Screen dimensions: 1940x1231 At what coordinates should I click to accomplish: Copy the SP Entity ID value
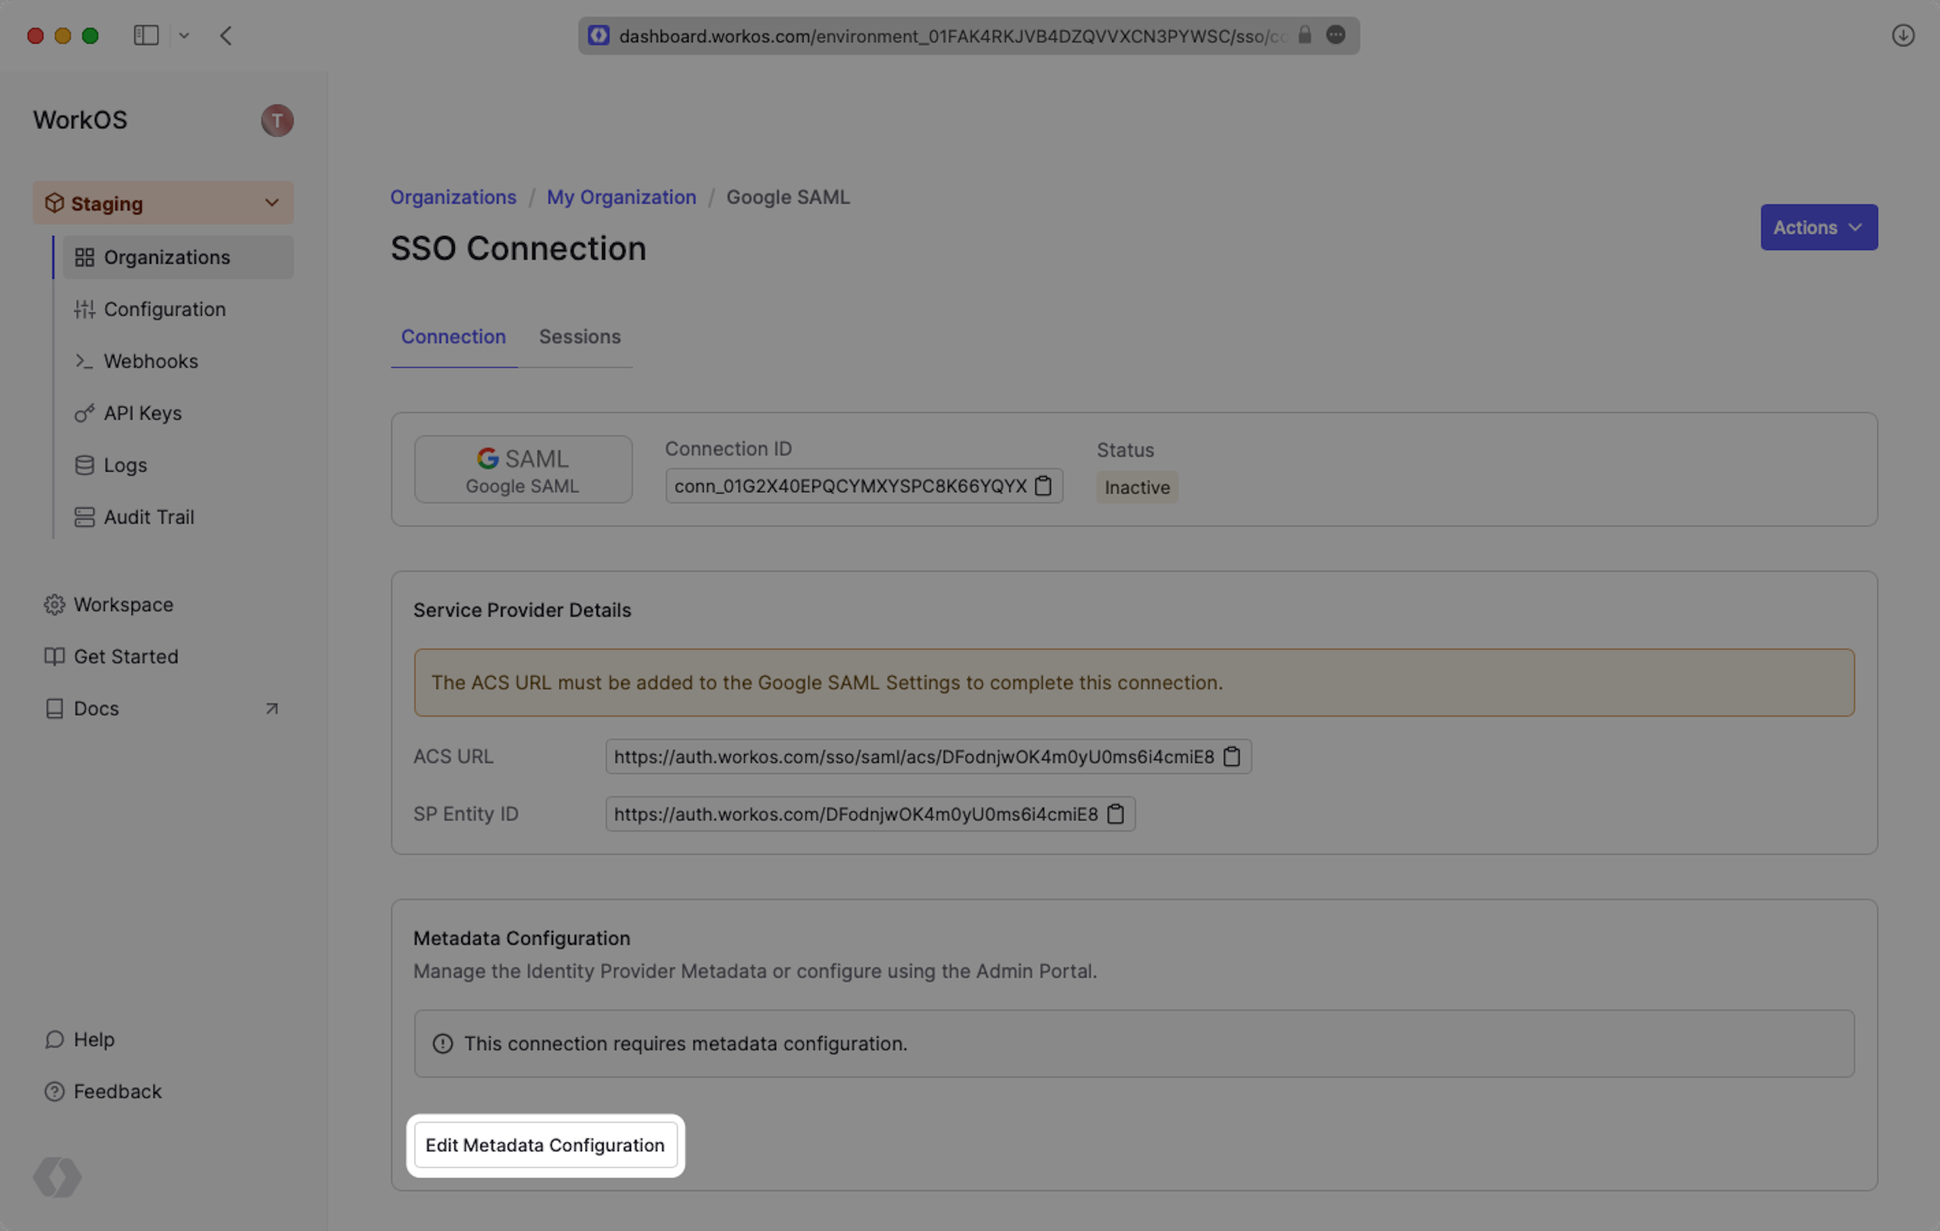(1115, 814)
